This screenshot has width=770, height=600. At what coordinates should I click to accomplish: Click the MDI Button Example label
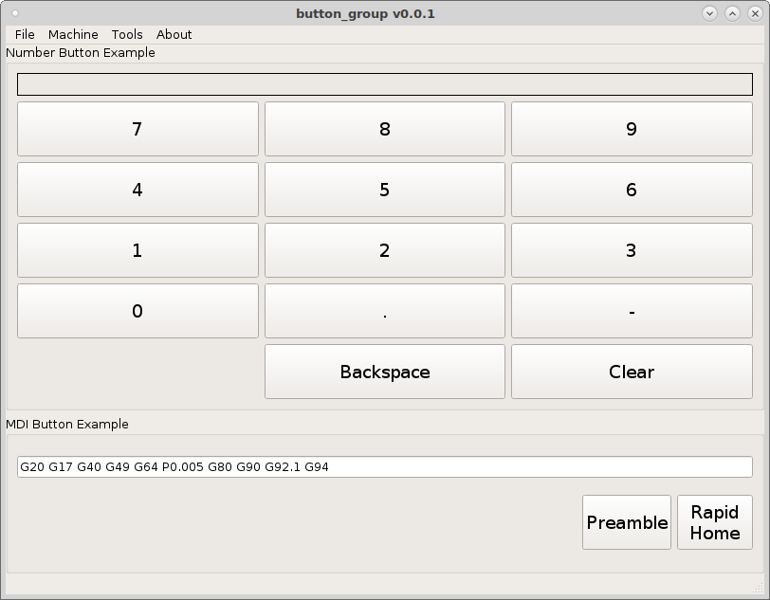pos(67,425)
